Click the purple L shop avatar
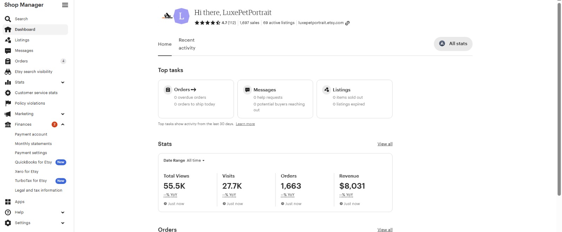The height and width of the screenshot is (232, 562). click(x=182, y=16)
